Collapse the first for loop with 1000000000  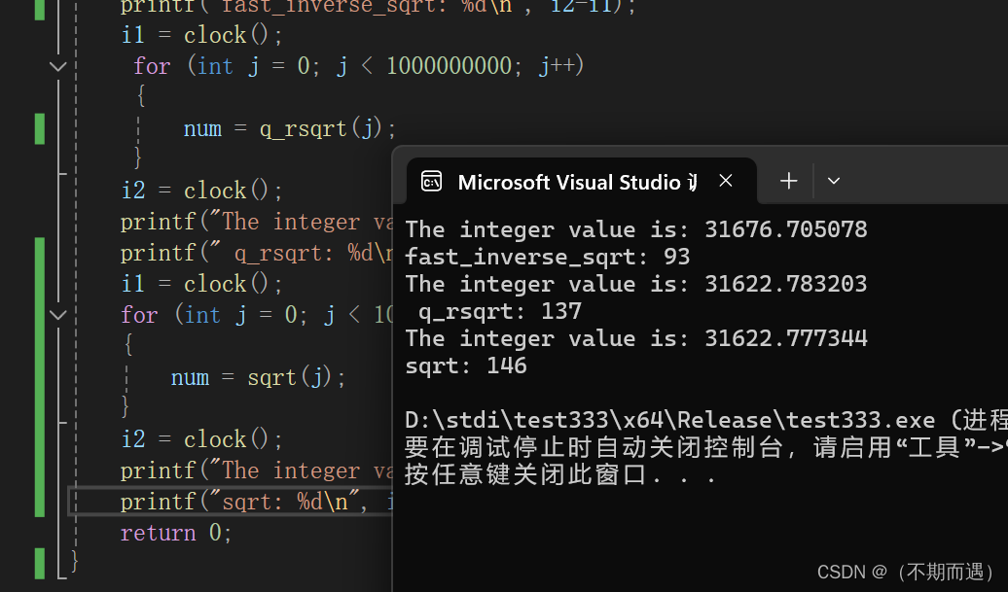(x=57, y=66)
